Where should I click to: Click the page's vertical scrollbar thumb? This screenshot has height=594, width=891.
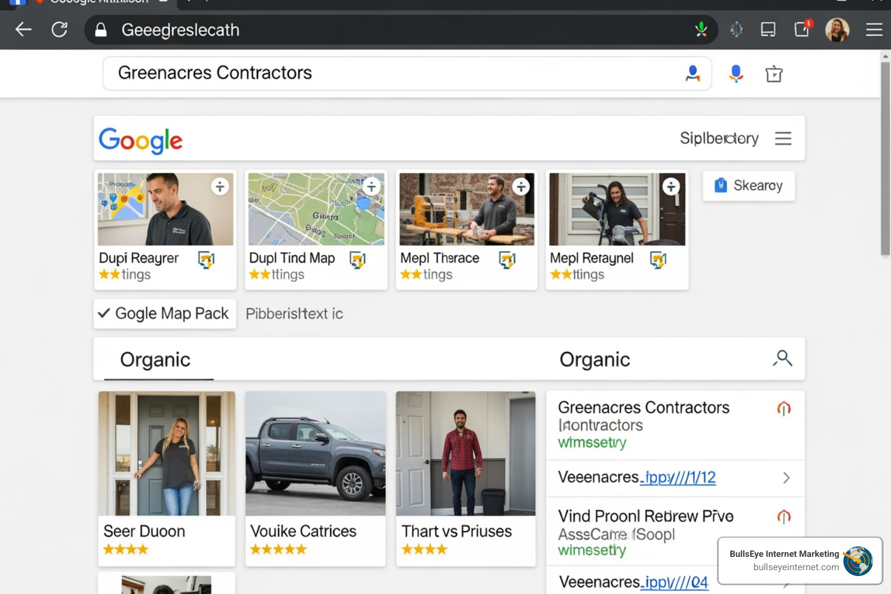coord(885,157)
